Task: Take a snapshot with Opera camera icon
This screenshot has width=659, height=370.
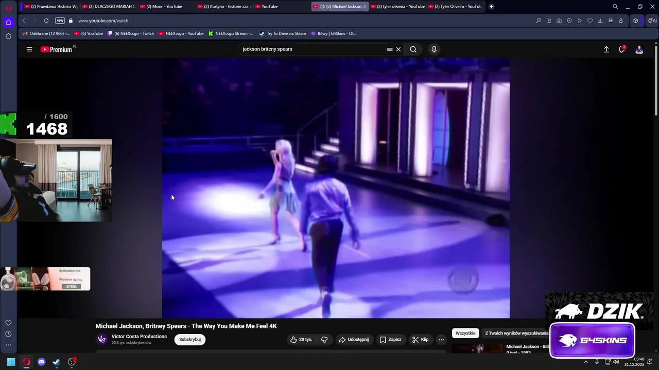Action: pos(559,21)
